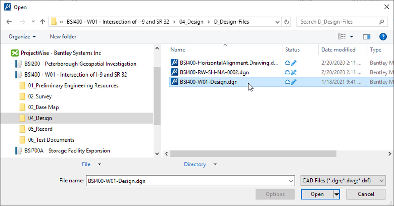The image size is (394, 206).
Task: Open the File attribute dropdown above the file name
Action: (x=99, y=164)
